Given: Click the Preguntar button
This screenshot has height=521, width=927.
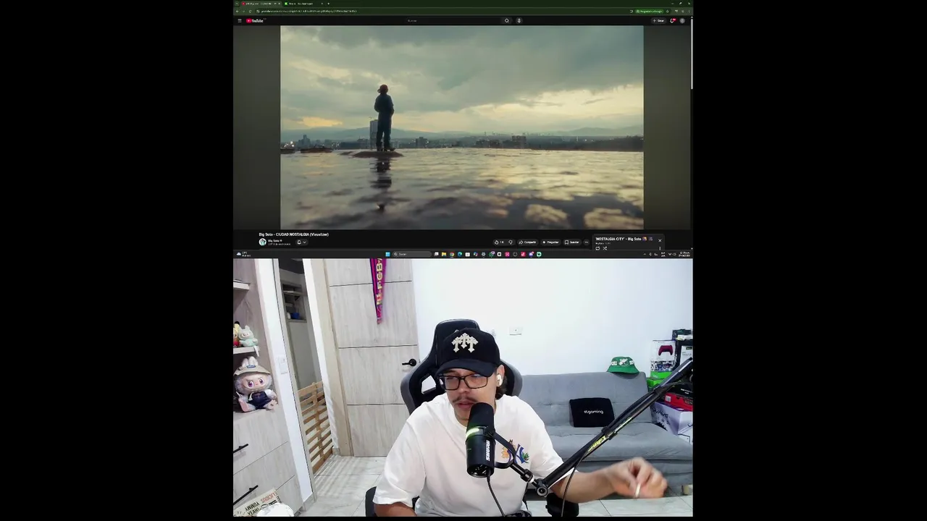Looking at the screenshot, I should pos(550,242).
